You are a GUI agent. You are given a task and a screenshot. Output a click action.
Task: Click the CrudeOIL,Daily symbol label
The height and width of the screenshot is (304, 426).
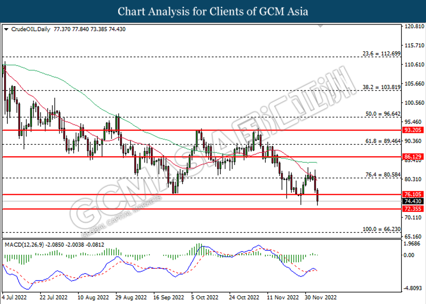[x=31, y=29]
